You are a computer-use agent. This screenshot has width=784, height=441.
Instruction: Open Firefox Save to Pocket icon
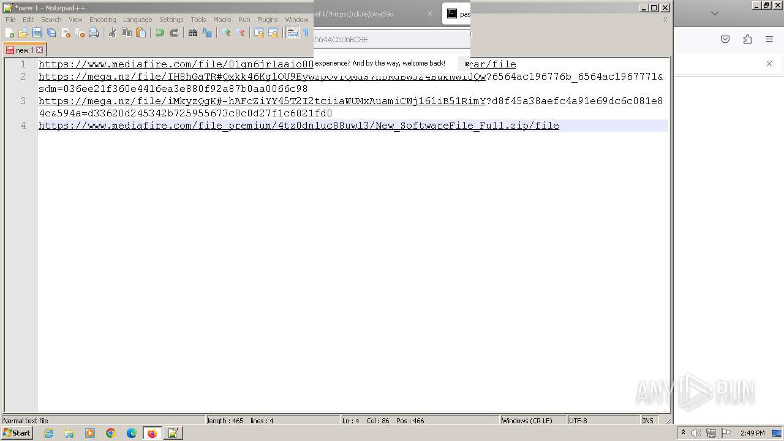(x=725, y=39)
